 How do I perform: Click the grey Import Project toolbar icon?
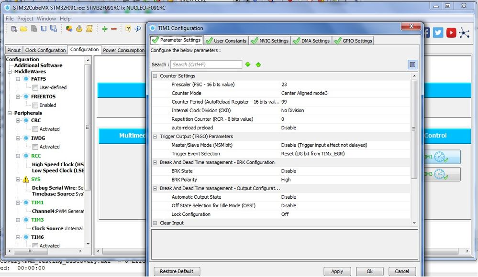[34, 29]
